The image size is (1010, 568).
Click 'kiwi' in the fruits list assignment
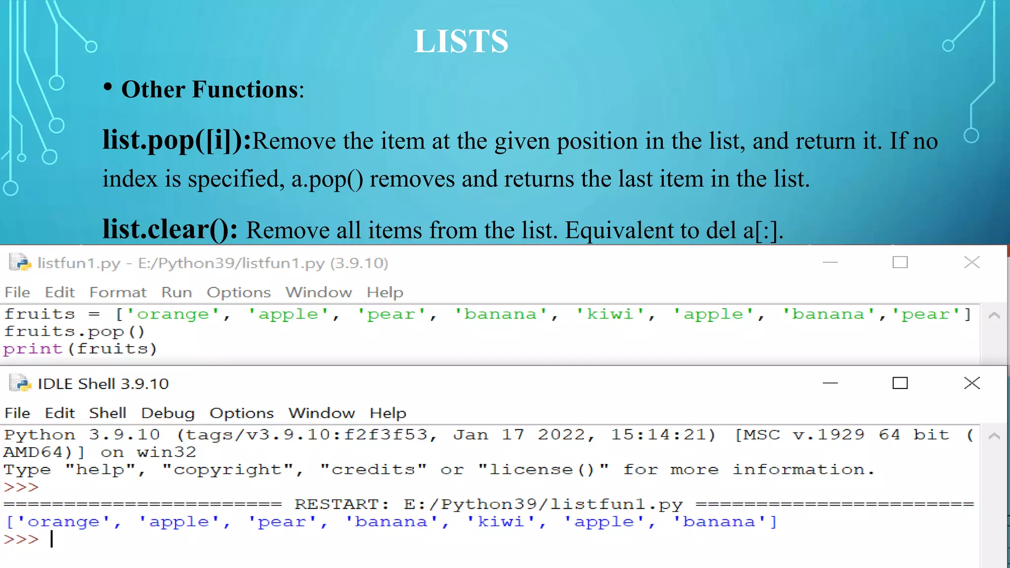tap(611, 314)
